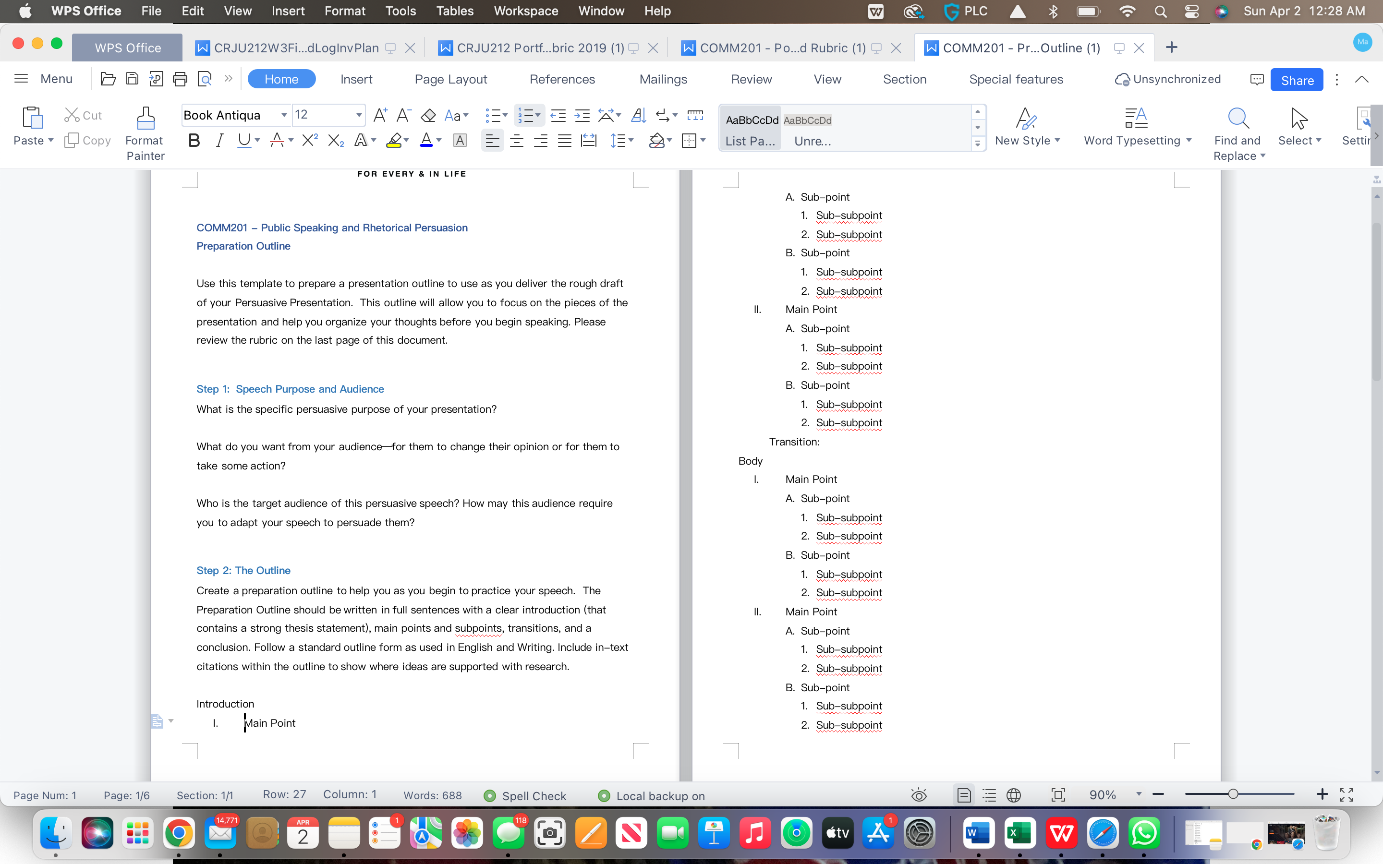Toggle bold formatting on selected text
The height and width of the screenshot is (864, 1383).
[194, 140]
